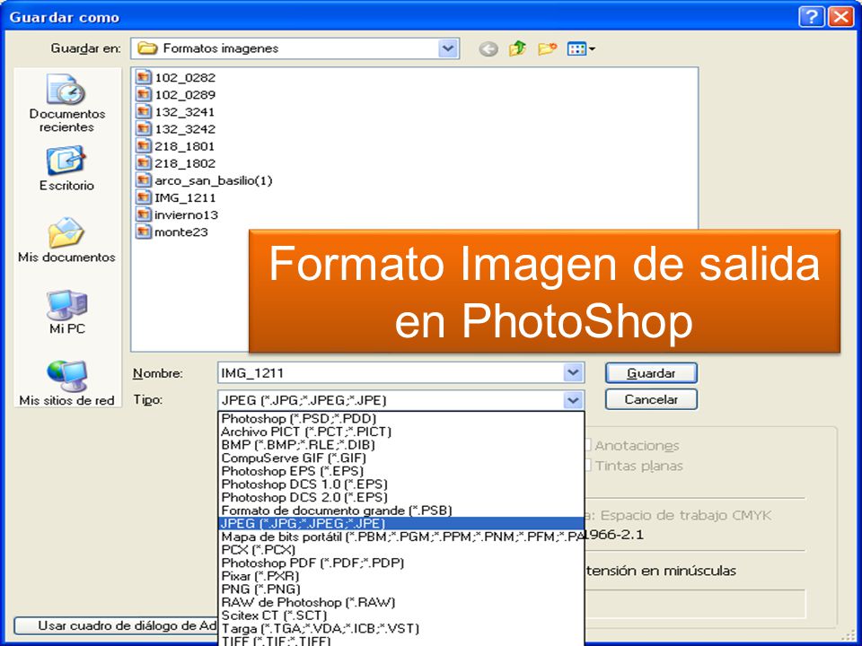
Task: Click the greyed Back arrow icon
Action: tap(488, 48)
